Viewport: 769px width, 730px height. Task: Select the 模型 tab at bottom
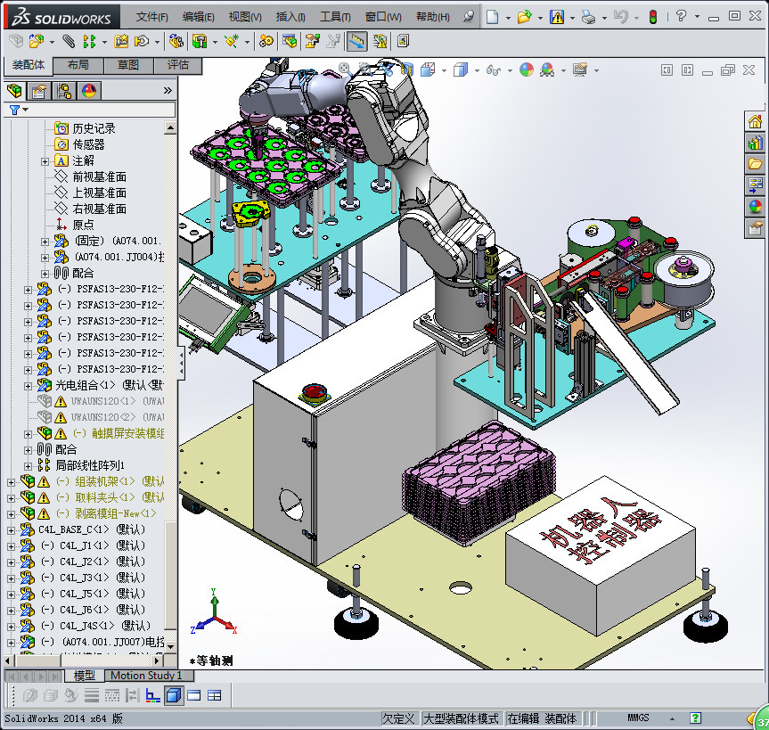[85, 676]
